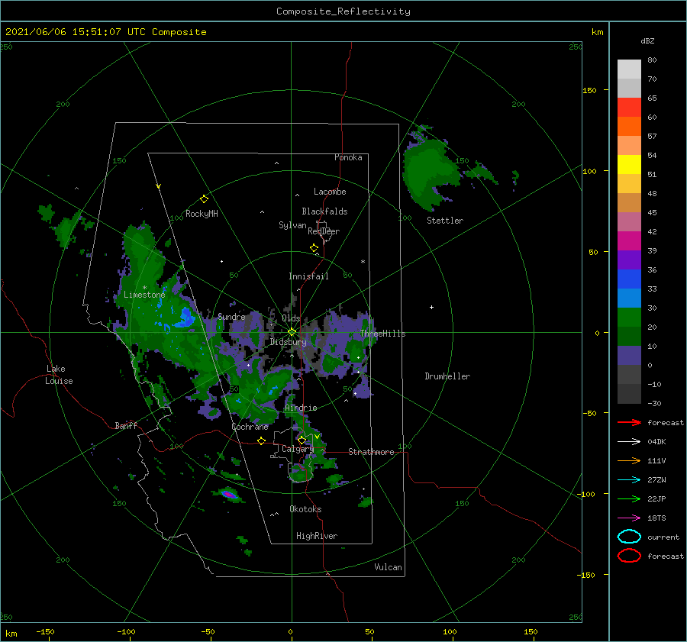Click the yellow radar center marker at Olds

tap(292, 332)
